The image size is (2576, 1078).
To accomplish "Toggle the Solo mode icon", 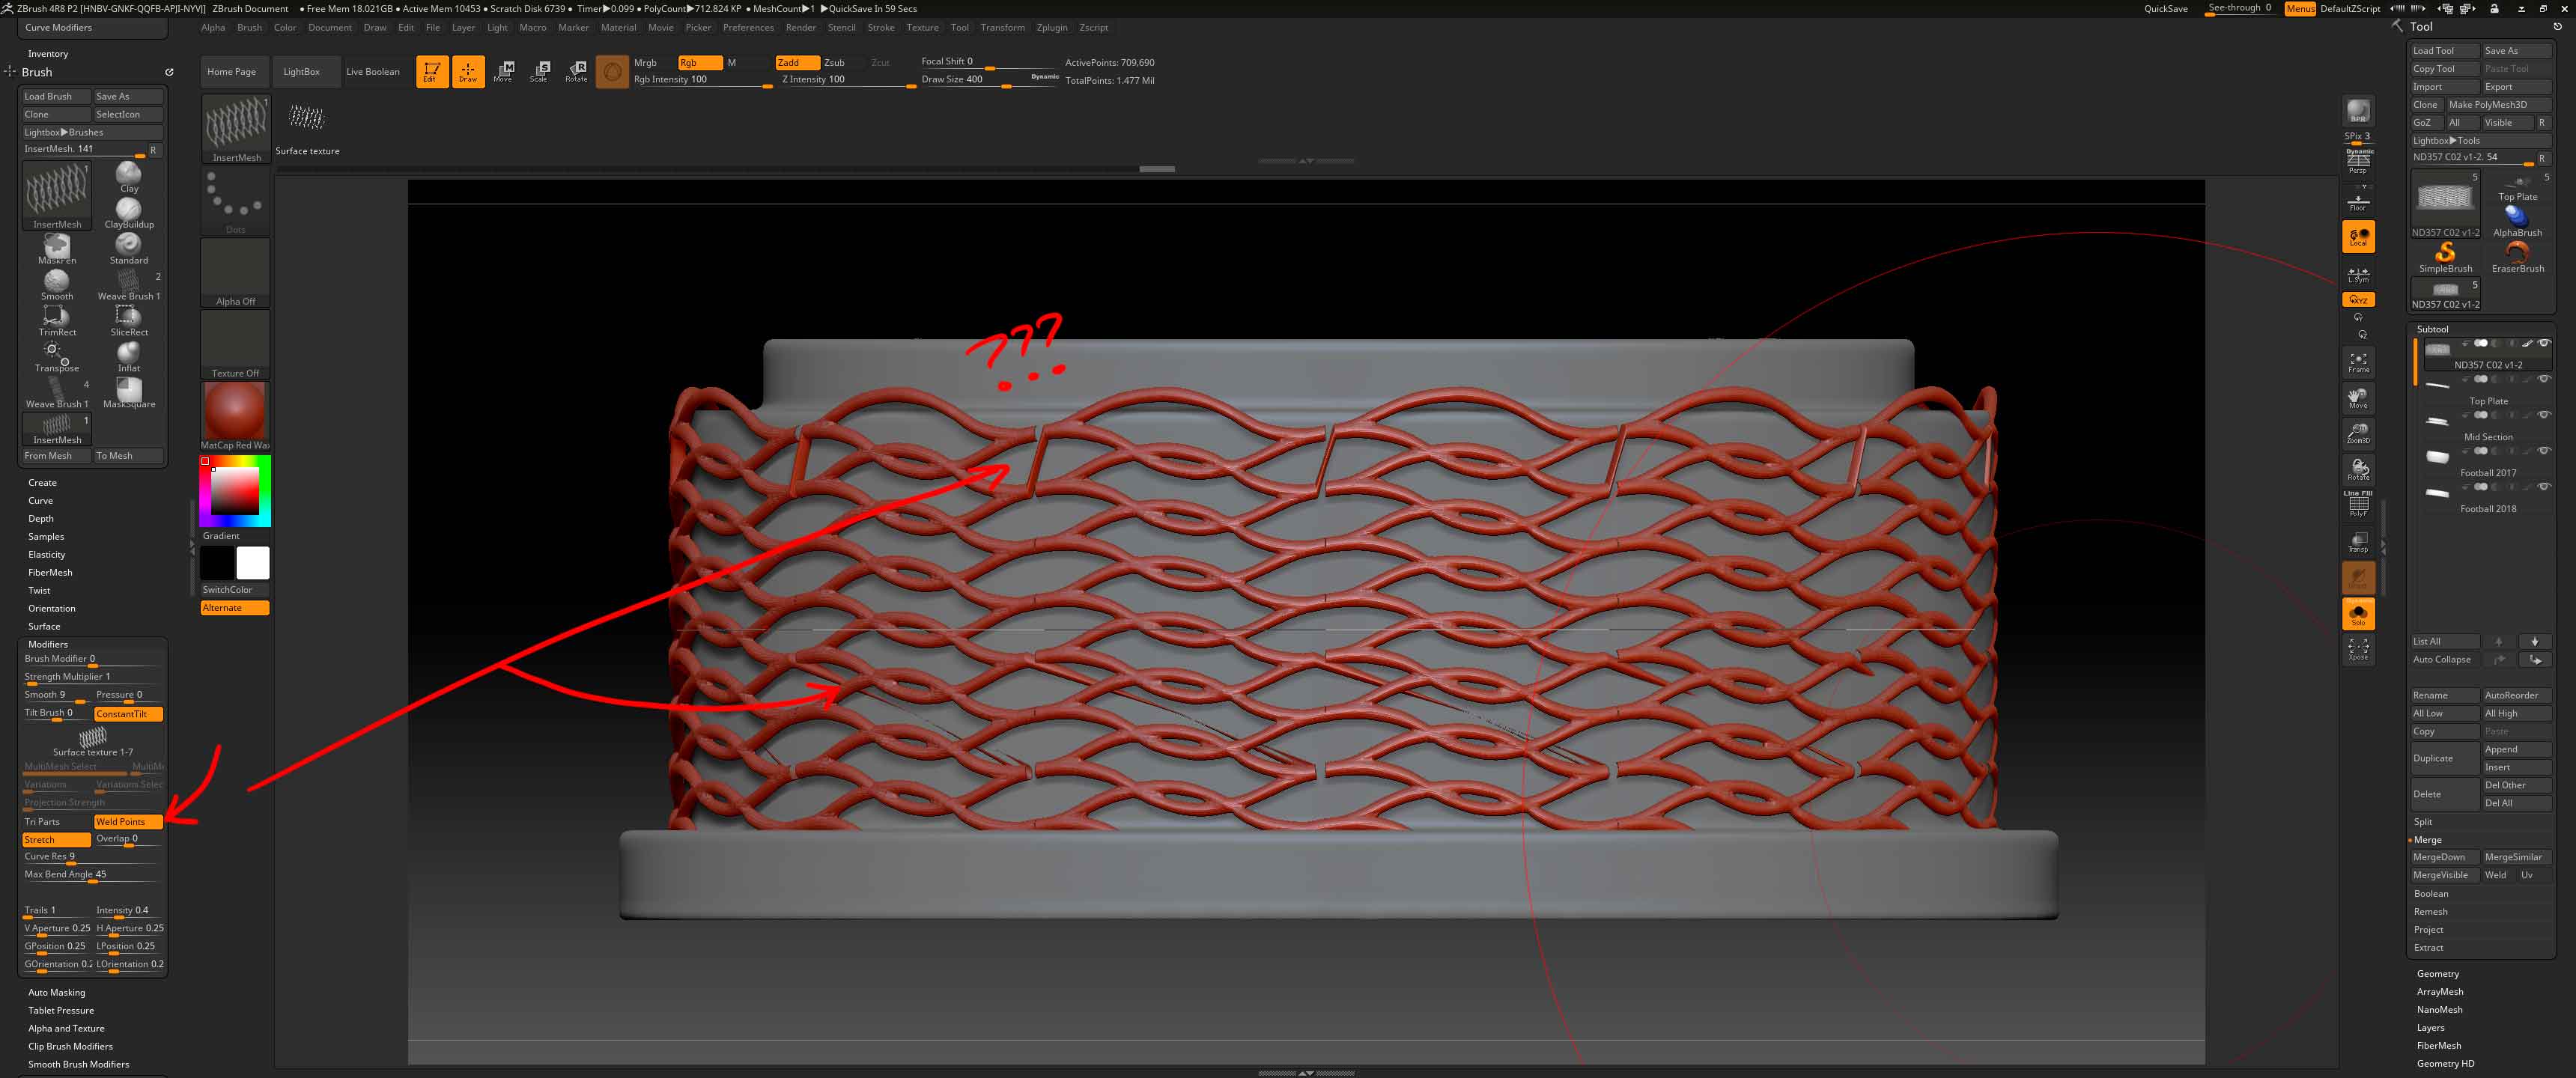I will tap(2358, 614).
